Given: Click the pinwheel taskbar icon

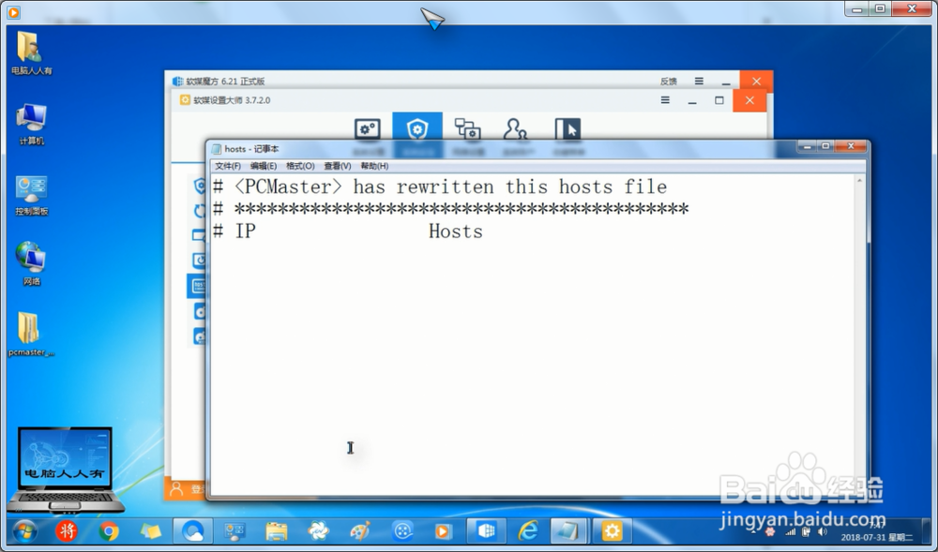Looking at the screenshot, I should pyautogui.click(x=318, y=531).
